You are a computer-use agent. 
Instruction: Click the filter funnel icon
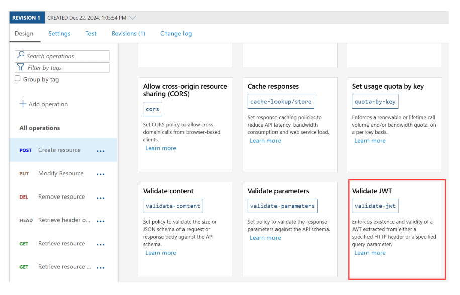(21, 67)
